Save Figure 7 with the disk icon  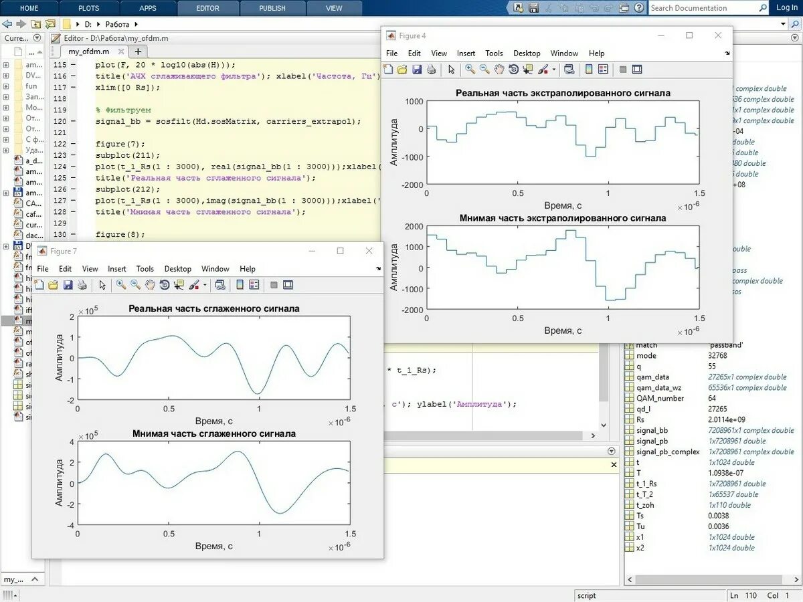coord(68,285)
